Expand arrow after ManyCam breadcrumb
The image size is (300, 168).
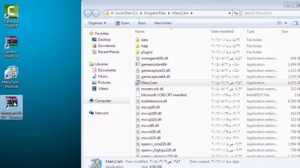(192, 13)
